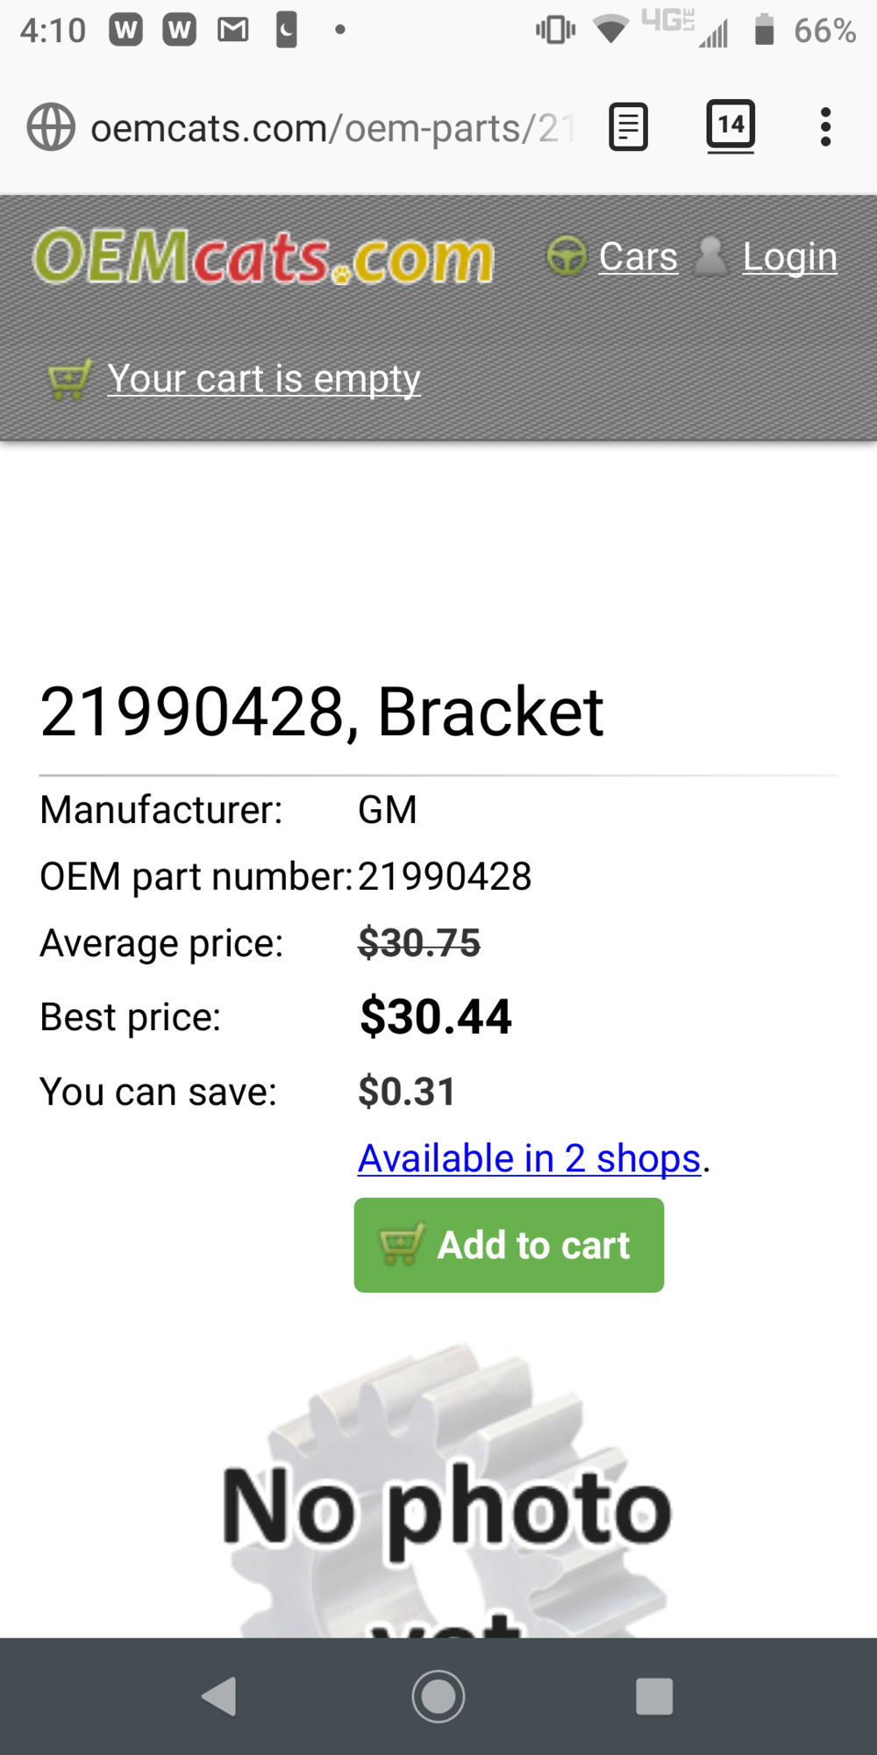Tap the shopping cart icon in header
Image resolution: width=877 pixels, height=1755 pixels.
coord(69,380)
